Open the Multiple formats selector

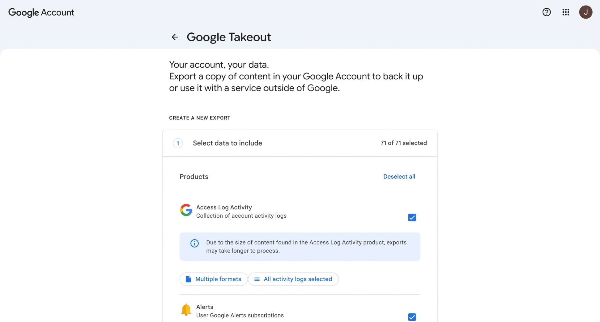click(x=213, y=279)
